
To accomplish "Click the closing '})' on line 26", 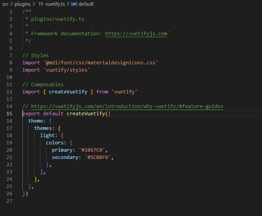I will tap(25, 194).
